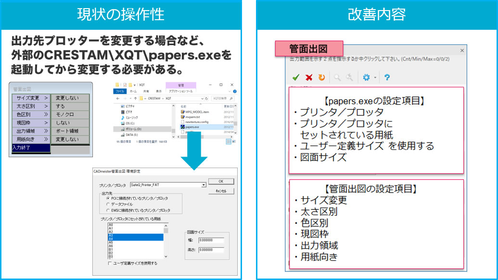498x280 pixels.
Task: Click the blue question mark help icon
Action: pyautogui.click(x=386, y=77)
